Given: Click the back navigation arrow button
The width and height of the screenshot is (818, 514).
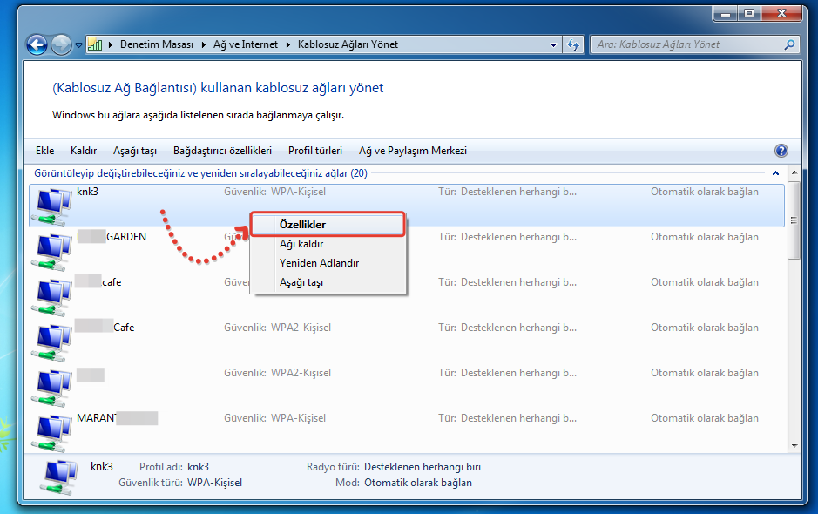Looking at the screenshot, I should (37, 44).
